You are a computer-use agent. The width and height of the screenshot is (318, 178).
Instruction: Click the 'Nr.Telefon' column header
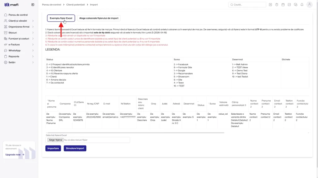[x=126, y=104]
